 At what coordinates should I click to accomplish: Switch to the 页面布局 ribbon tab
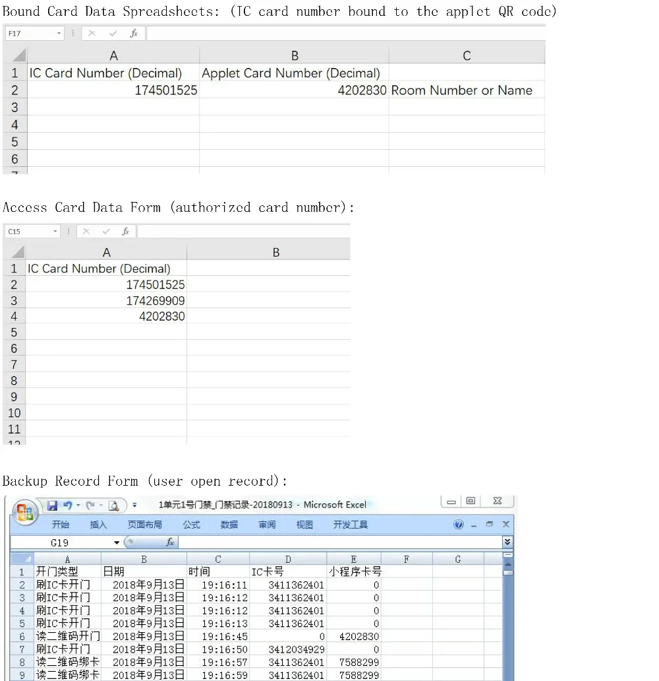coord(144,525)
